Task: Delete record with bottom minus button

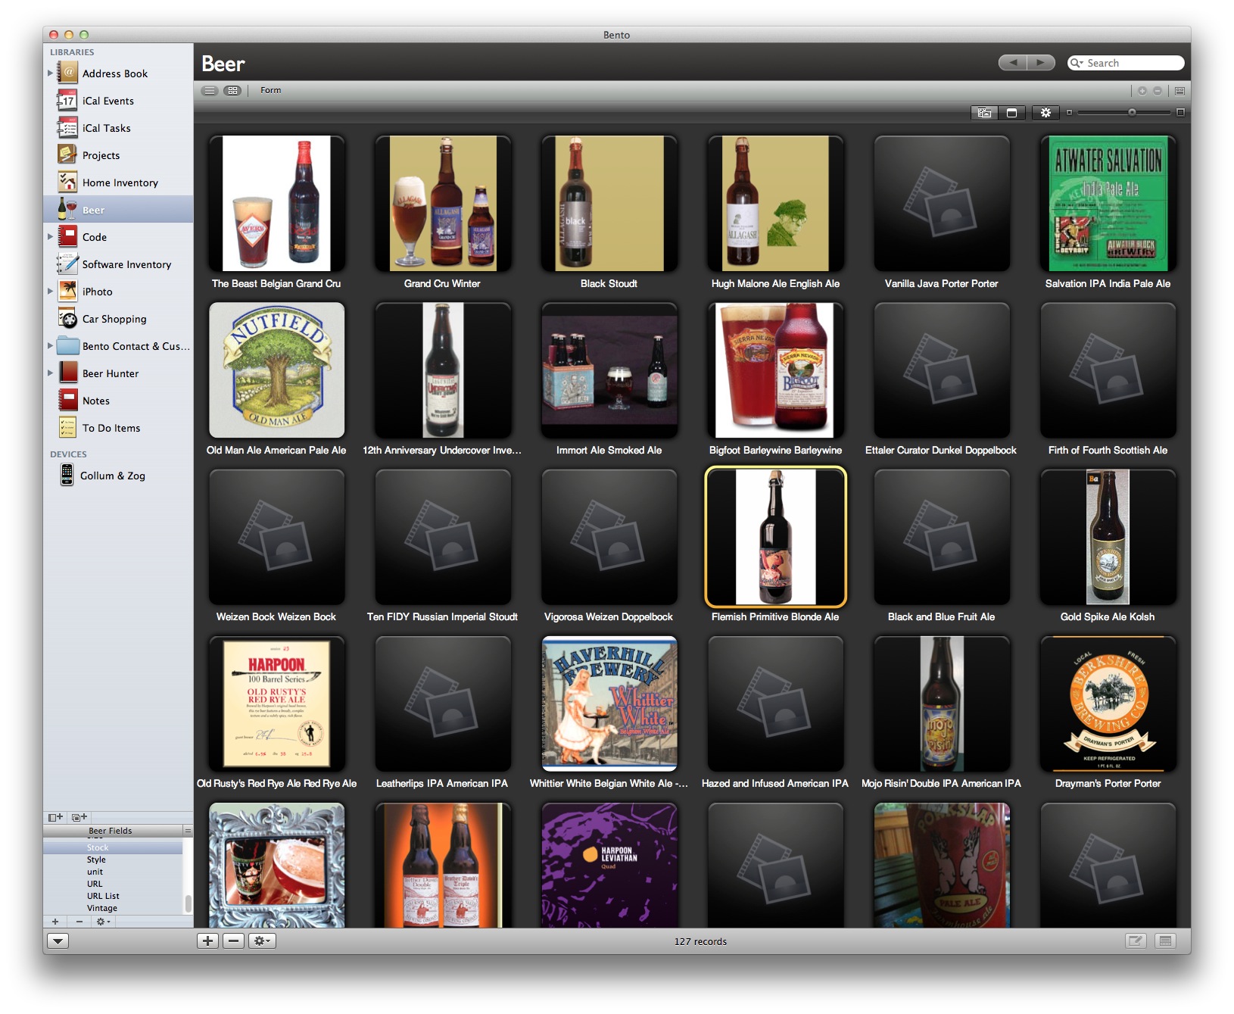Action: coord(234,941)
